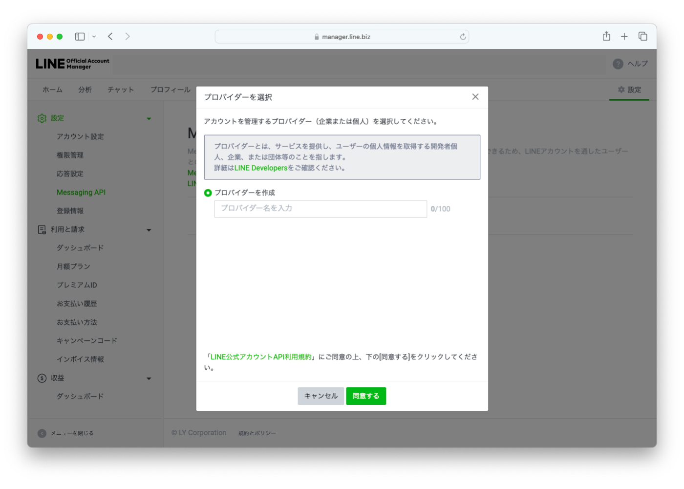The height and width of the screenshot is (489, 684).
Task: Click the 利用と請求 document icon
Action: click(42, 229)
